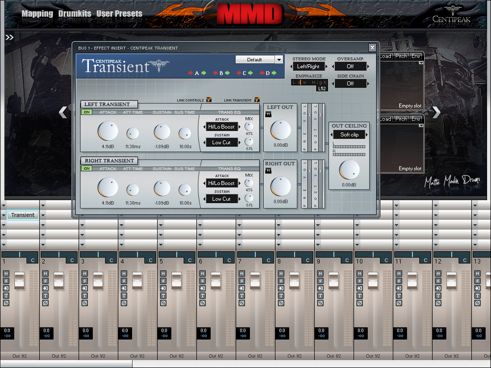The height and width of the screenshot is (368, 491).
Task: Expand the double-chevron at top left
Action: (8, 36)
